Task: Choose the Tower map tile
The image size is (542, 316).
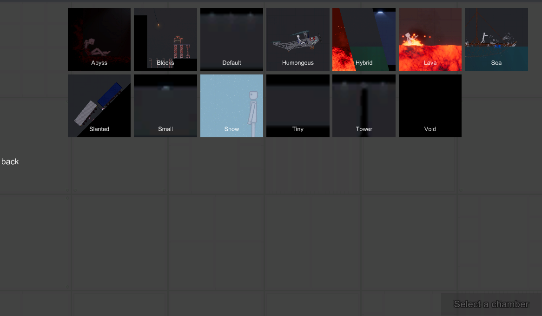Action: pos(364,106)
